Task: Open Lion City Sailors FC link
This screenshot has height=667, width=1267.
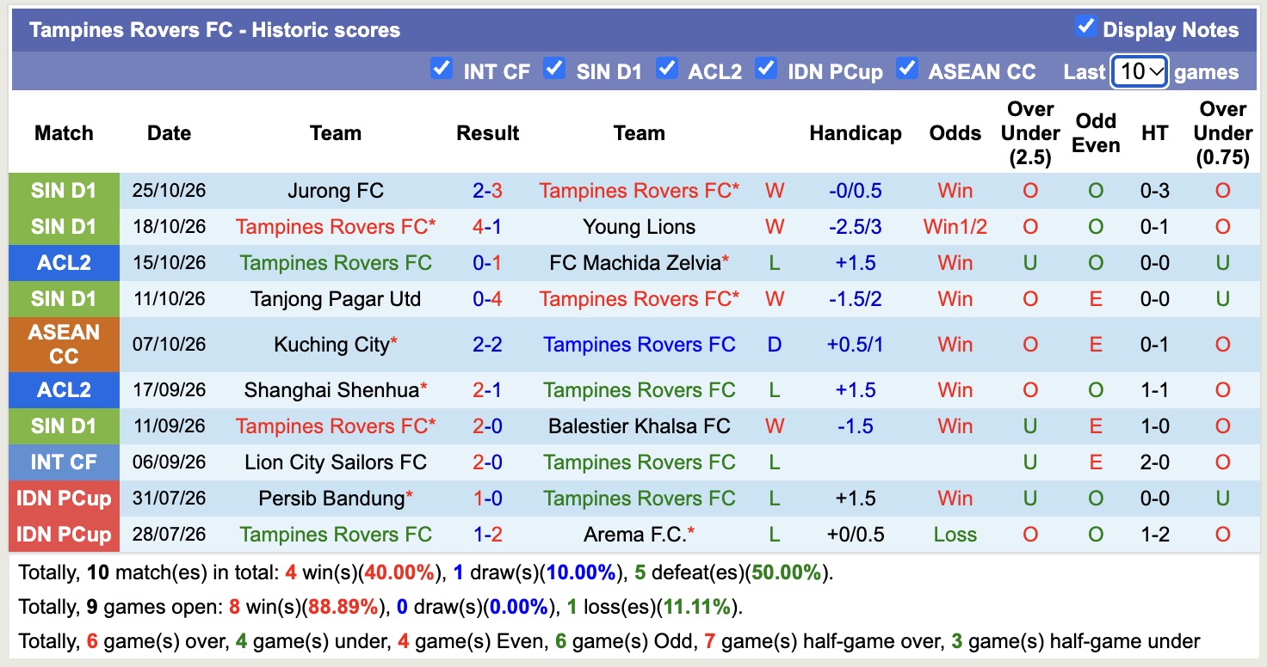Action: tap(336, 462)
